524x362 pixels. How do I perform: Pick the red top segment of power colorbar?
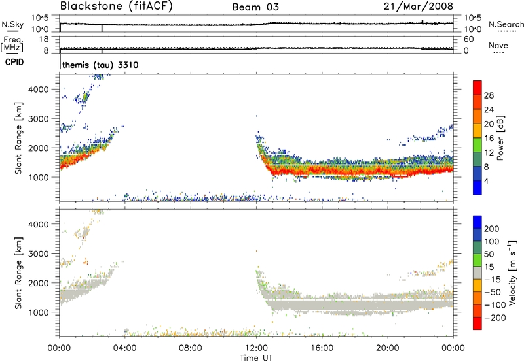tap(477, 88)
